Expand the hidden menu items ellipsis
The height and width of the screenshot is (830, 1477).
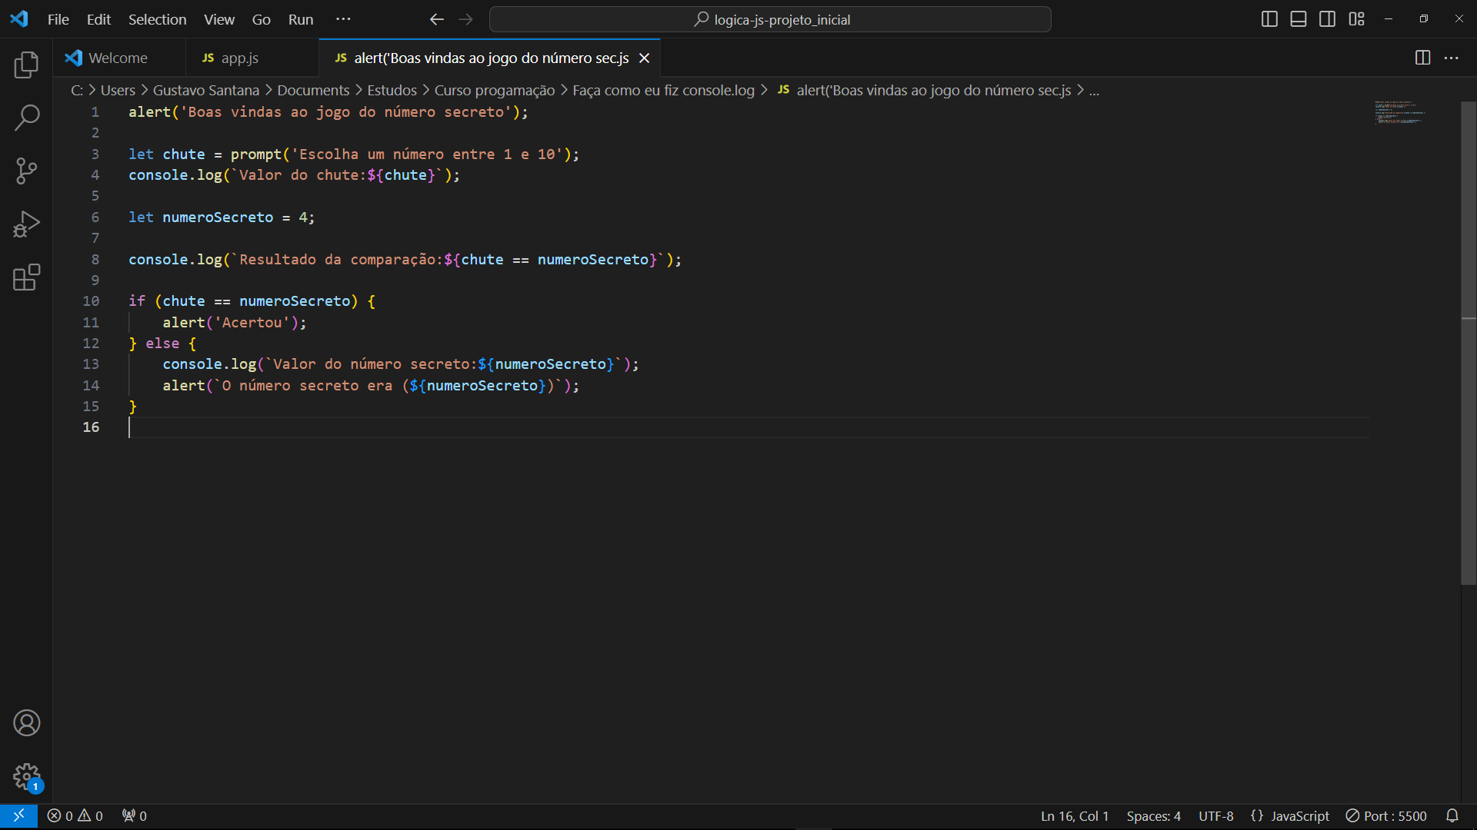pos(343,19)
